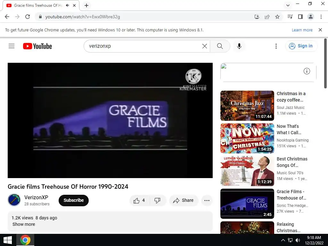Focus the YouTube search input field
Image resolution: width=328 pixels, height=246 pixels.
click(x=144, y=46)
